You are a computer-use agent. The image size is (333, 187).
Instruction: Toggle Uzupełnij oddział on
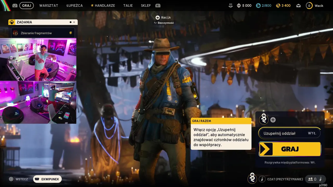click(290, 133)
